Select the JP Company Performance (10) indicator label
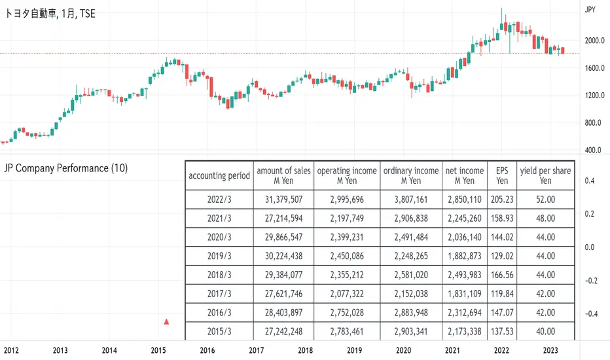Viewport: 610px width, 360px height. [65, 168]
